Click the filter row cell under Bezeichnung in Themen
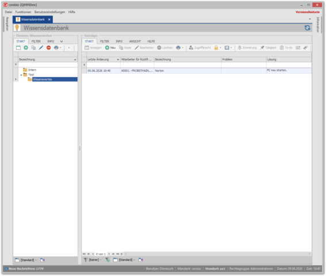The height and width of the screenshot is (276, 326). pos(48,64)
